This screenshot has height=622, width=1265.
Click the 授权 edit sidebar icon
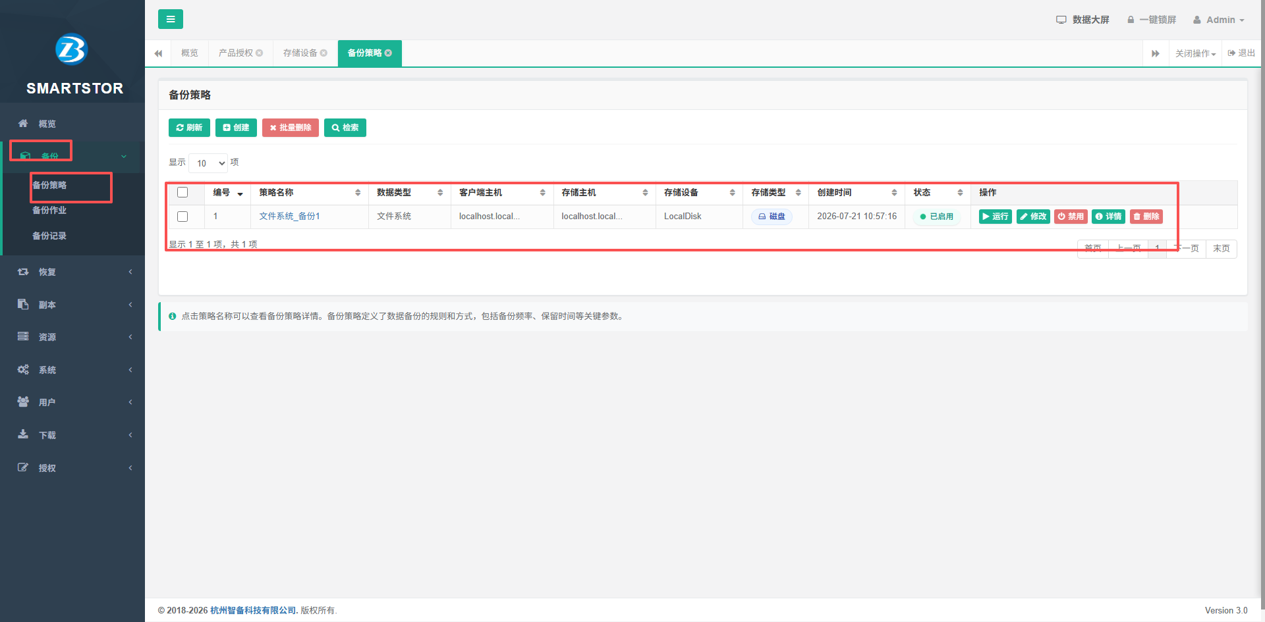tap(23, 467)
